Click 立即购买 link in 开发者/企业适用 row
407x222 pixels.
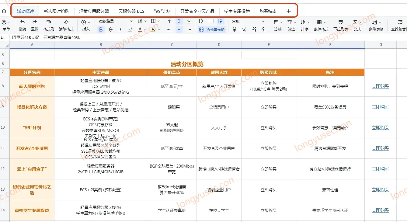pos(380,148)
